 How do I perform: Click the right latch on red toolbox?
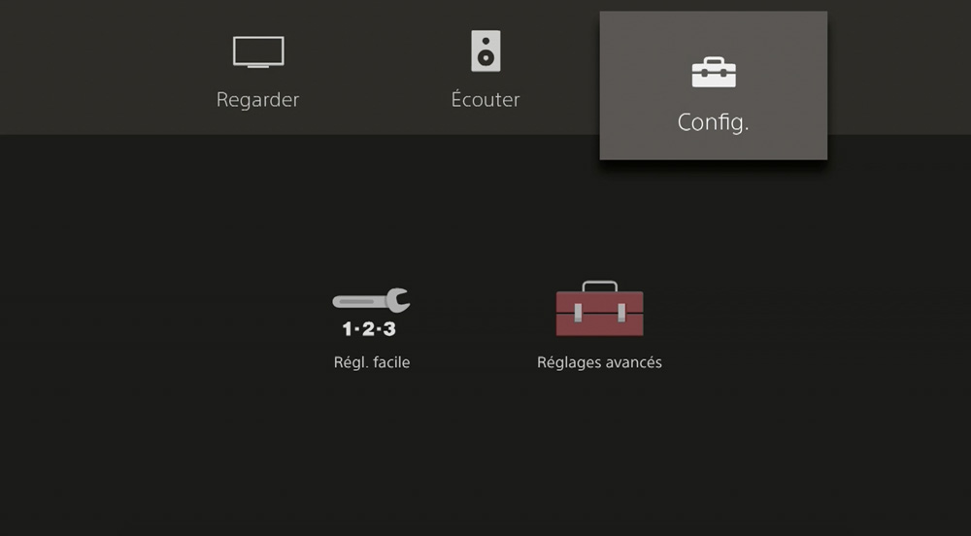[x=621, y=314]
